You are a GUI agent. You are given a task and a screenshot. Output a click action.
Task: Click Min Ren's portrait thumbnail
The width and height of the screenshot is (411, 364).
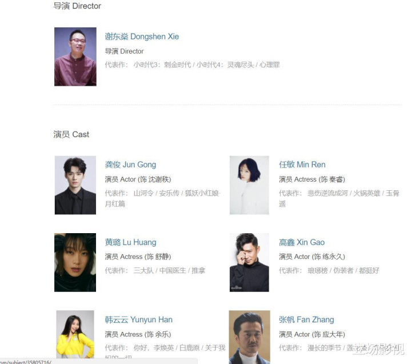pos(249,185)
